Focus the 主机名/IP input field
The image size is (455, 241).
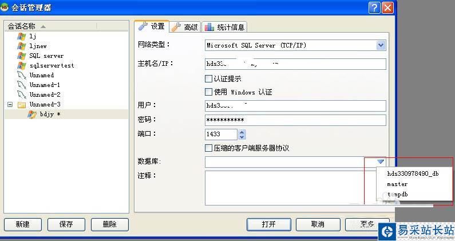tap(295, 64)
